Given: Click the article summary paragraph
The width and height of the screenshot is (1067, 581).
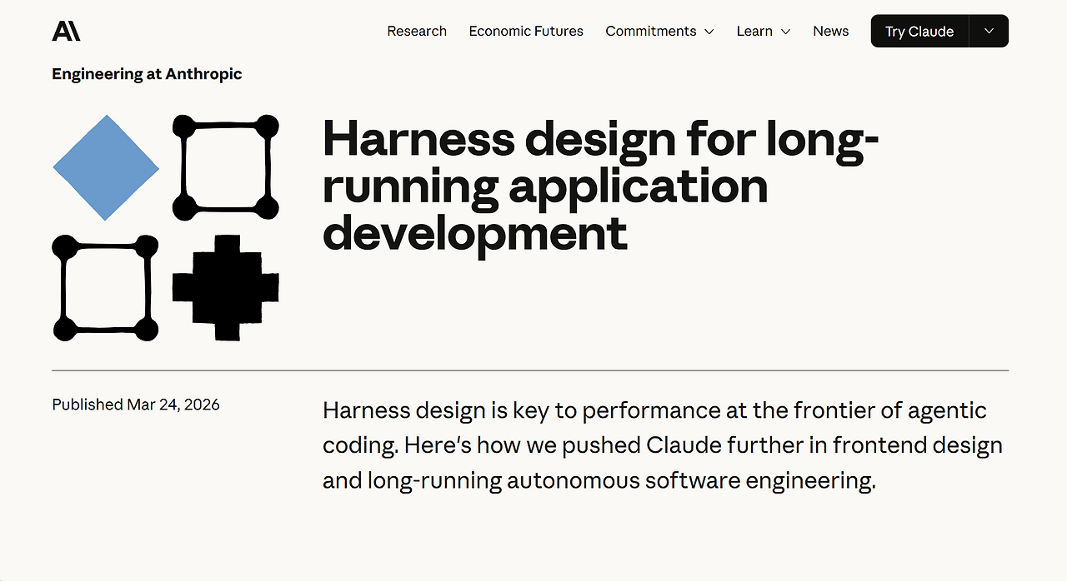Looking at the screenshot, I should coord(662,445).
